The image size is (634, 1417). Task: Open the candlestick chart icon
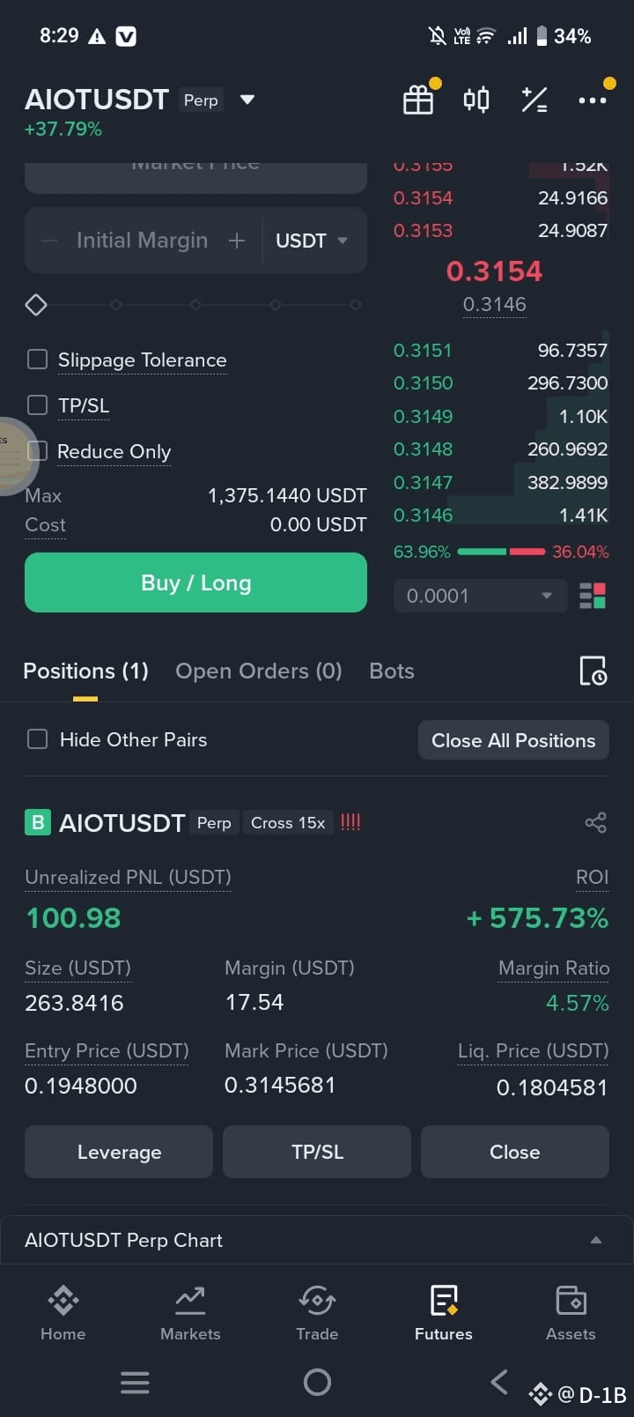pos(476,100)
